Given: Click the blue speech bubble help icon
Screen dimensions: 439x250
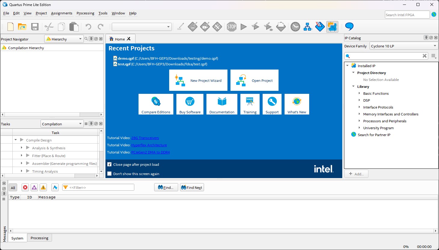Looking at the screenshot, I should click(x=349, y=27).
